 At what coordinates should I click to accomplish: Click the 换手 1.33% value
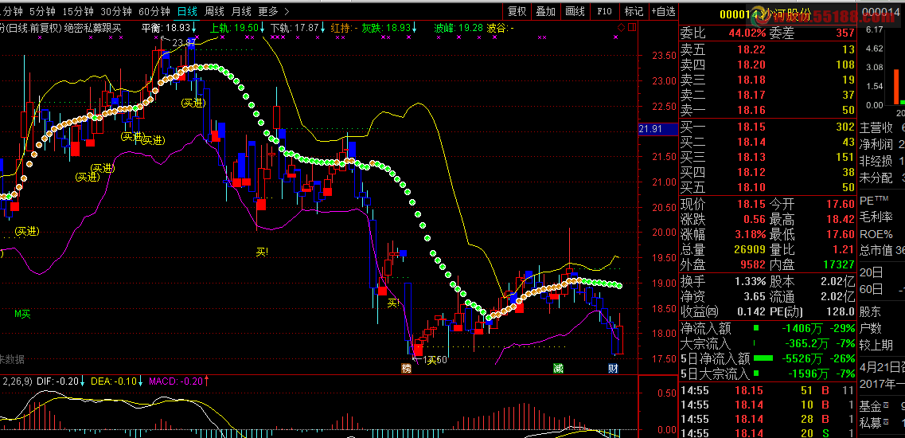click(x=751, y=281)
